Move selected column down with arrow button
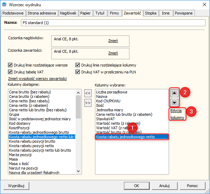 pos(174,103)
